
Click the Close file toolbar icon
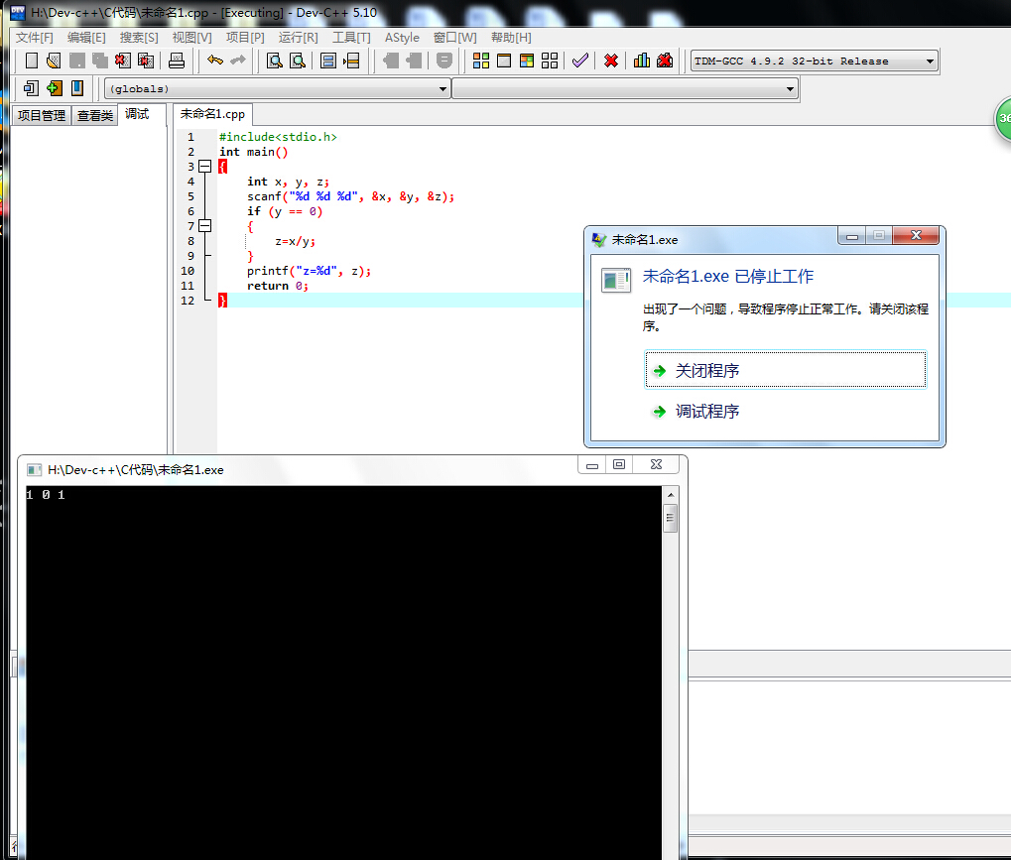tap(122, 61)
